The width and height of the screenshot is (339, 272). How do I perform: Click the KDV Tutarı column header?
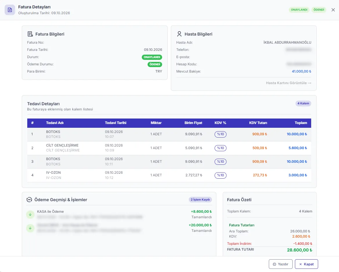coord(258,123)
